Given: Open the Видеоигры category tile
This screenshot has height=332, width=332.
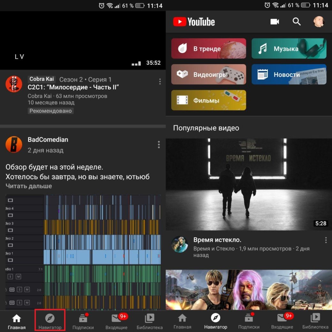Looking at the screenshot, I should pyautogui.click(x=208, y=75).
